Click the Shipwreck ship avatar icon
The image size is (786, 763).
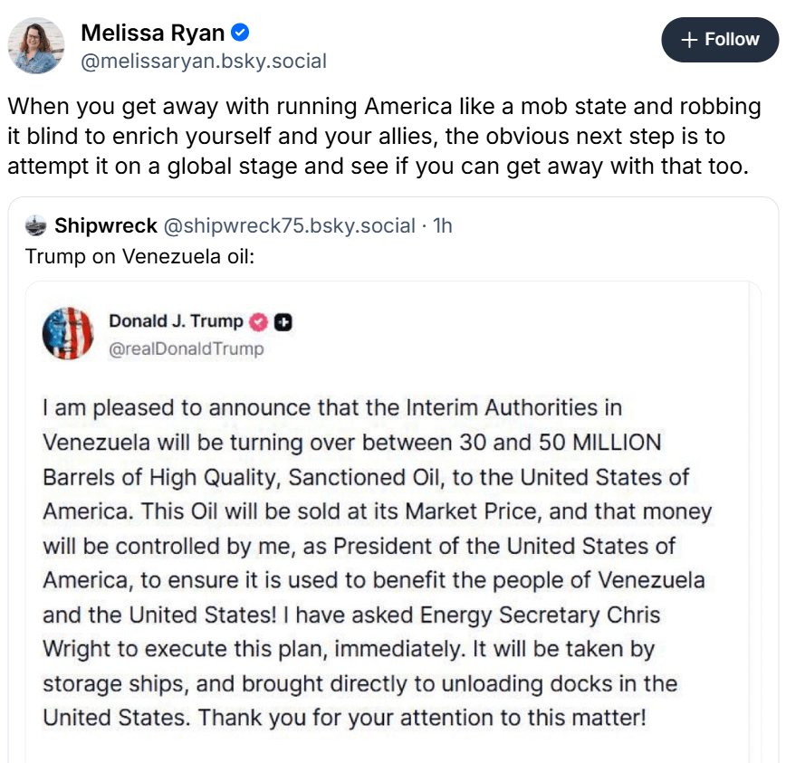point(36,225)
